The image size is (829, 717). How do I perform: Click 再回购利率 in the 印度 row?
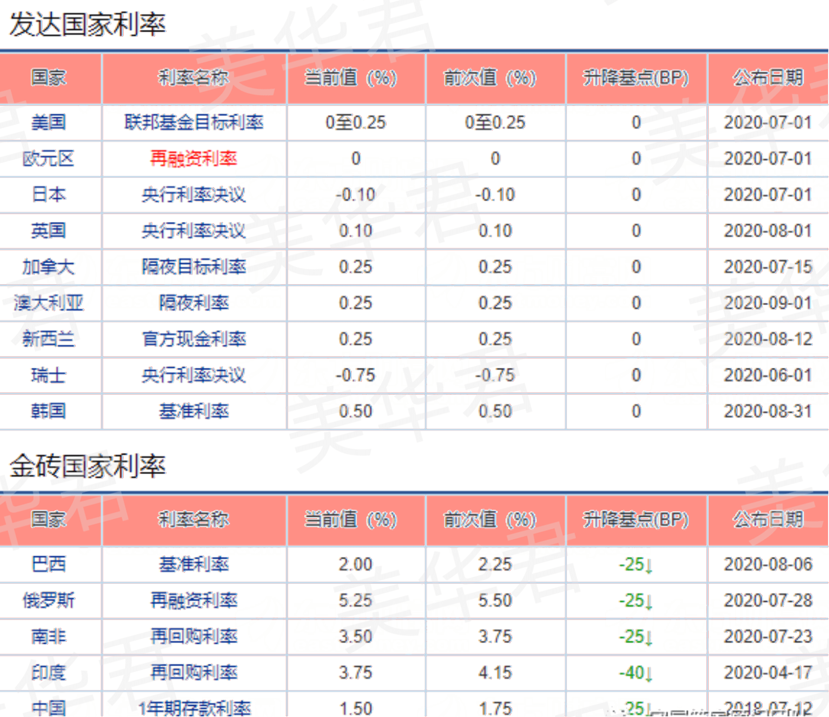point(194,673)
